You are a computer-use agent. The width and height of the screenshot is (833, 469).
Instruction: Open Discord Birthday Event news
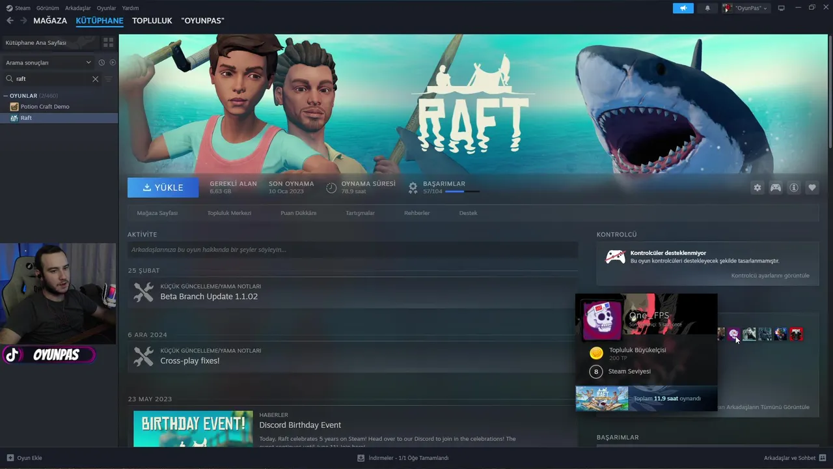(x=300, y=425)
